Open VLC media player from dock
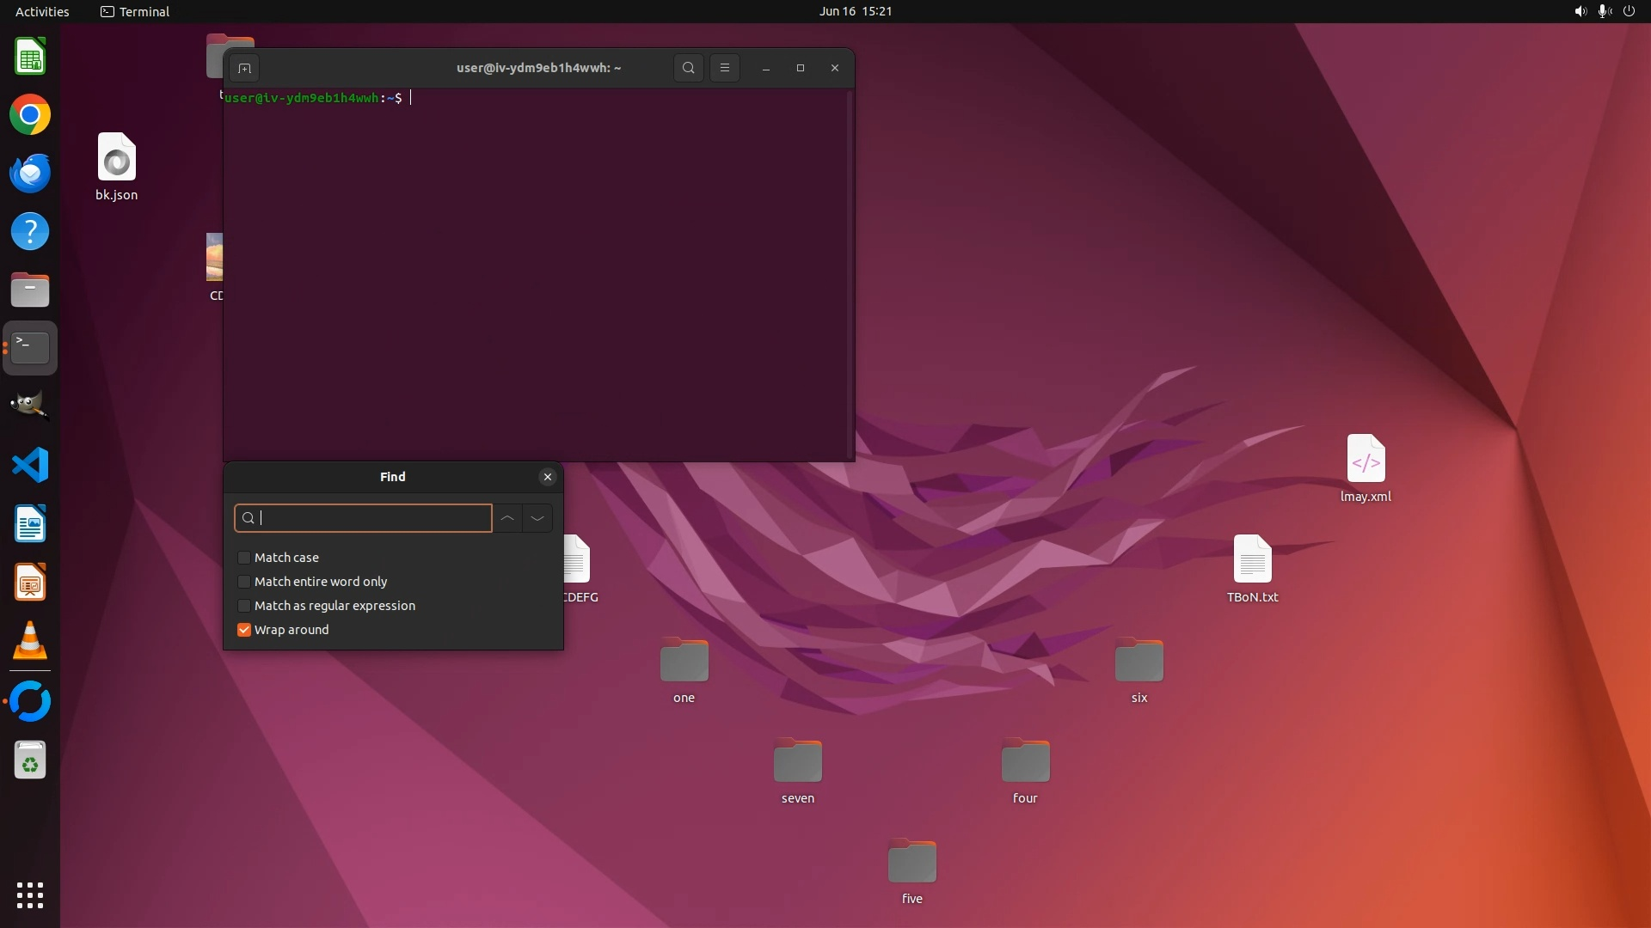 (x=30, y=641)
